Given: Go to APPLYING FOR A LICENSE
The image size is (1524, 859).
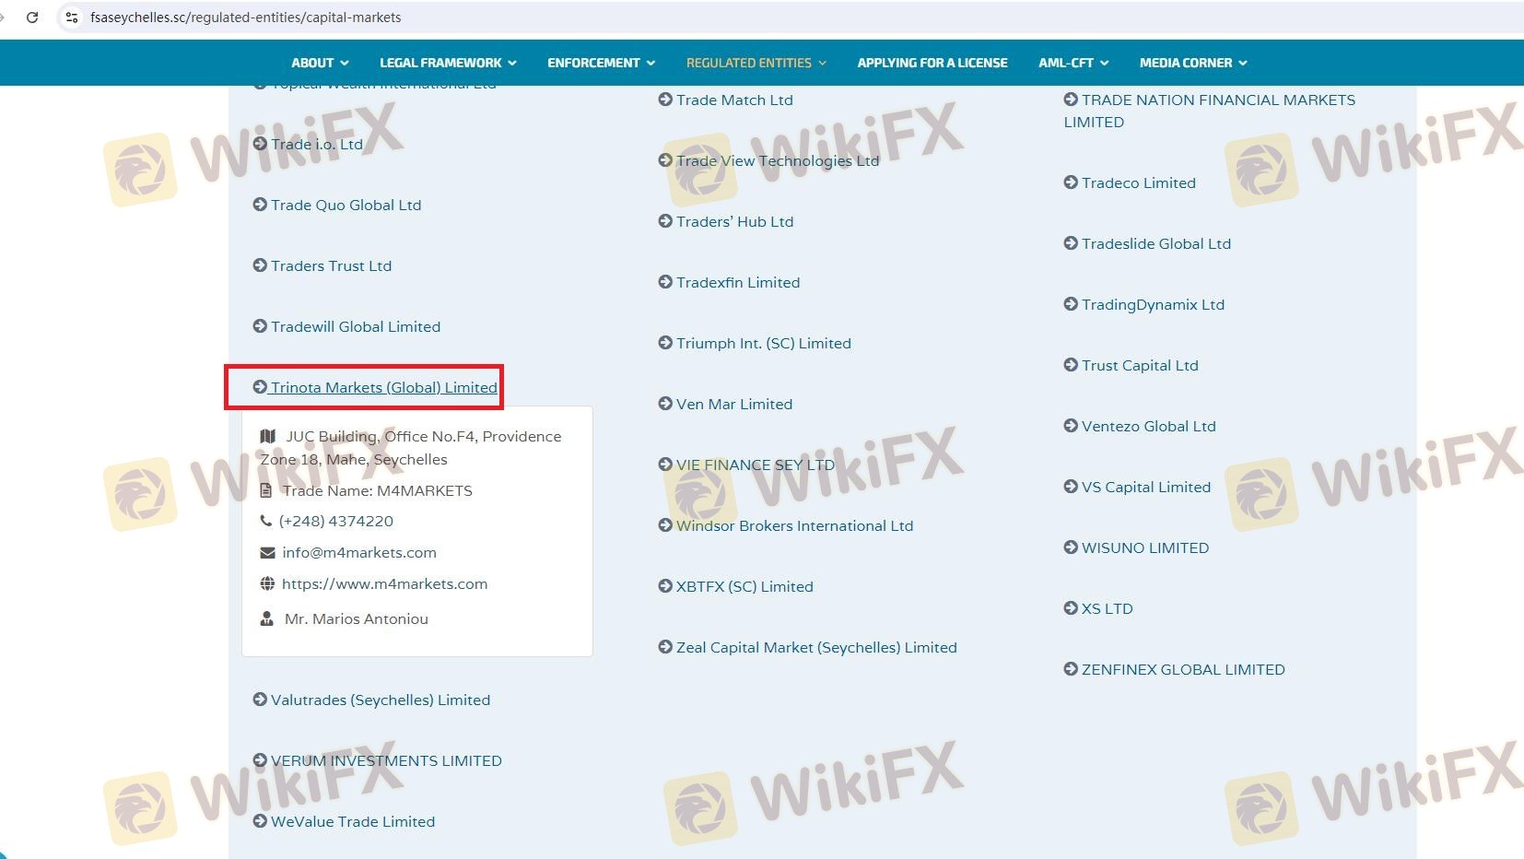Looking at the screenshot, I should point(932,63).
